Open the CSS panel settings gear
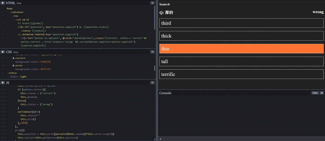This screenshot has height=141, width=325. [3, 52]
